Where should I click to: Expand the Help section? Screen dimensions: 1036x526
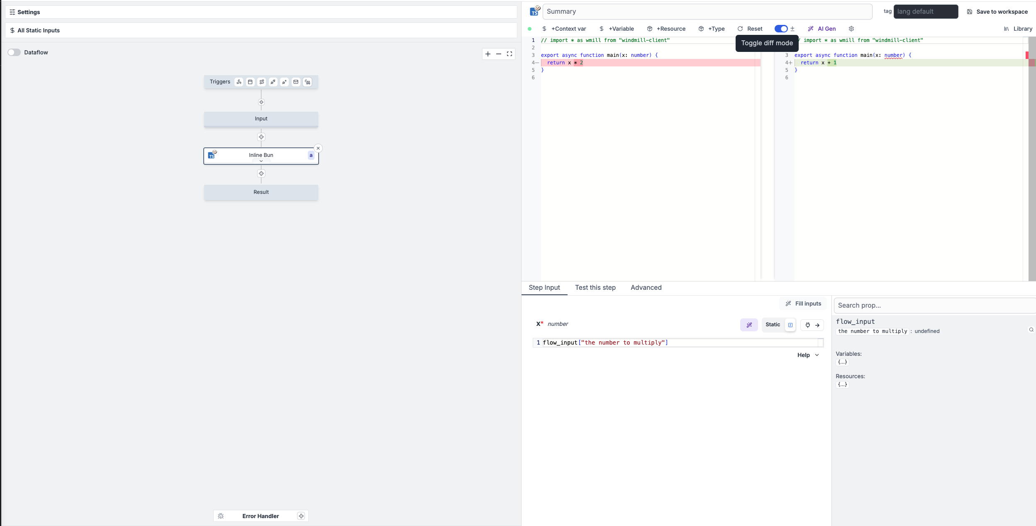click(x=808, y=355)
